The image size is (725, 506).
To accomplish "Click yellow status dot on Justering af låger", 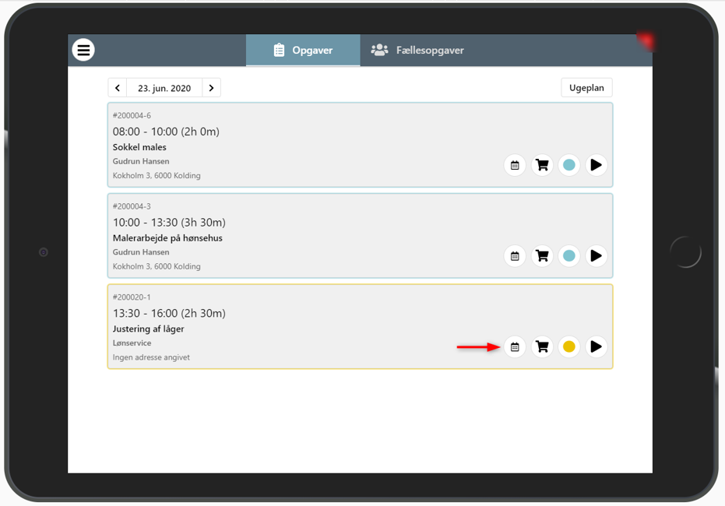I will click(x=569, y=346).
